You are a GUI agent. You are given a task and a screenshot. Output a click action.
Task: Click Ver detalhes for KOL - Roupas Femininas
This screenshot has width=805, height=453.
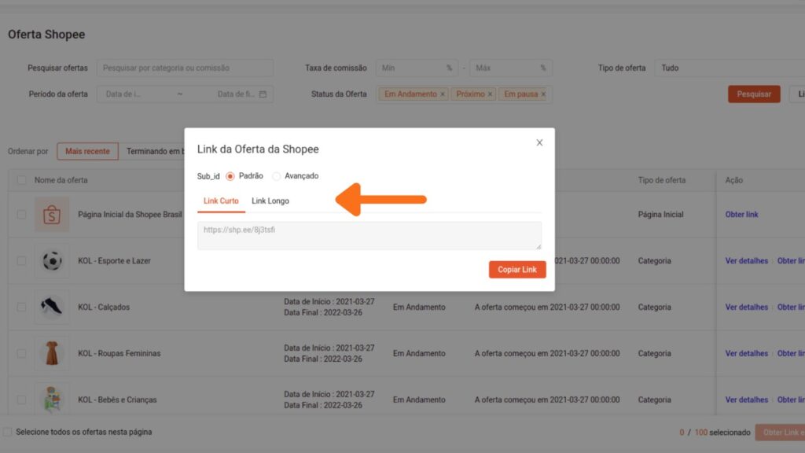click(x=747, y=353)
